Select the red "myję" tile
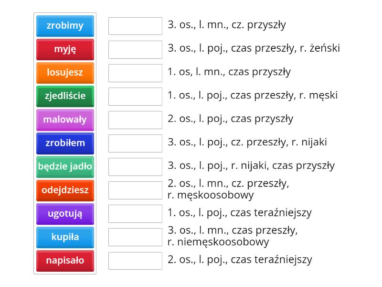382x287 pixels. coord(65,49)
